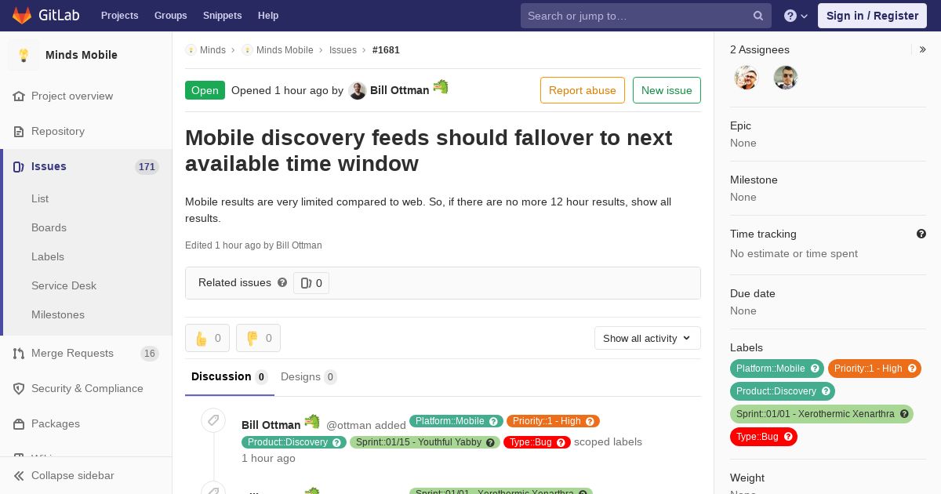Click help icon on Sprint::01/01 Xerothermic Xenarthra label
941x494 pixels.
[x=904, y=414]
